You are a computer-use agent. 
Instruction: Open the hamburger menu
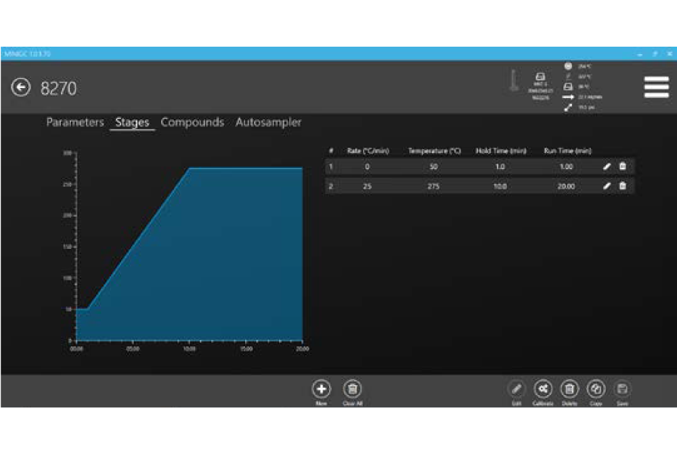[x=656, y=87]
